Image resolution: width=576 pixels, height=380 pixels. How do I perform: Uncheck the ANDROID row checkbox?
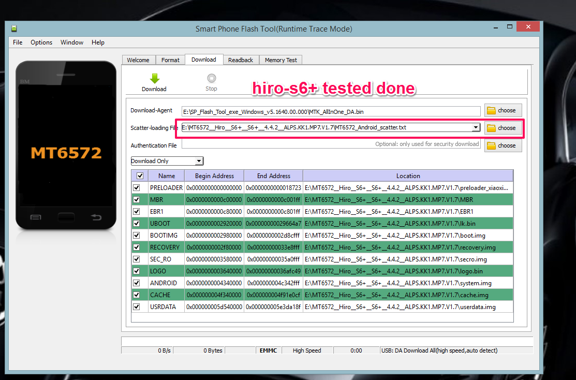[x=137, y=283]
